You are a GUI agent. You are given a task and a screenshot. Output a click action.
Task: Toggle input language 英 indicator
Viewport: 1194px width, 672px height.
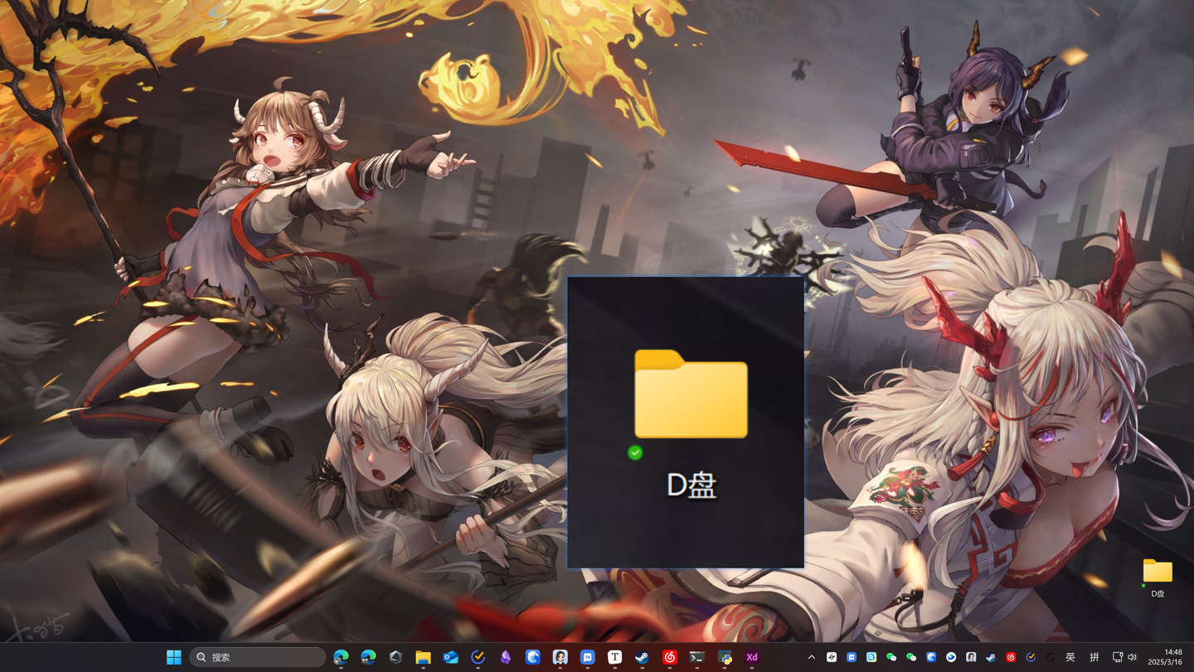(x=1070, y=657)
